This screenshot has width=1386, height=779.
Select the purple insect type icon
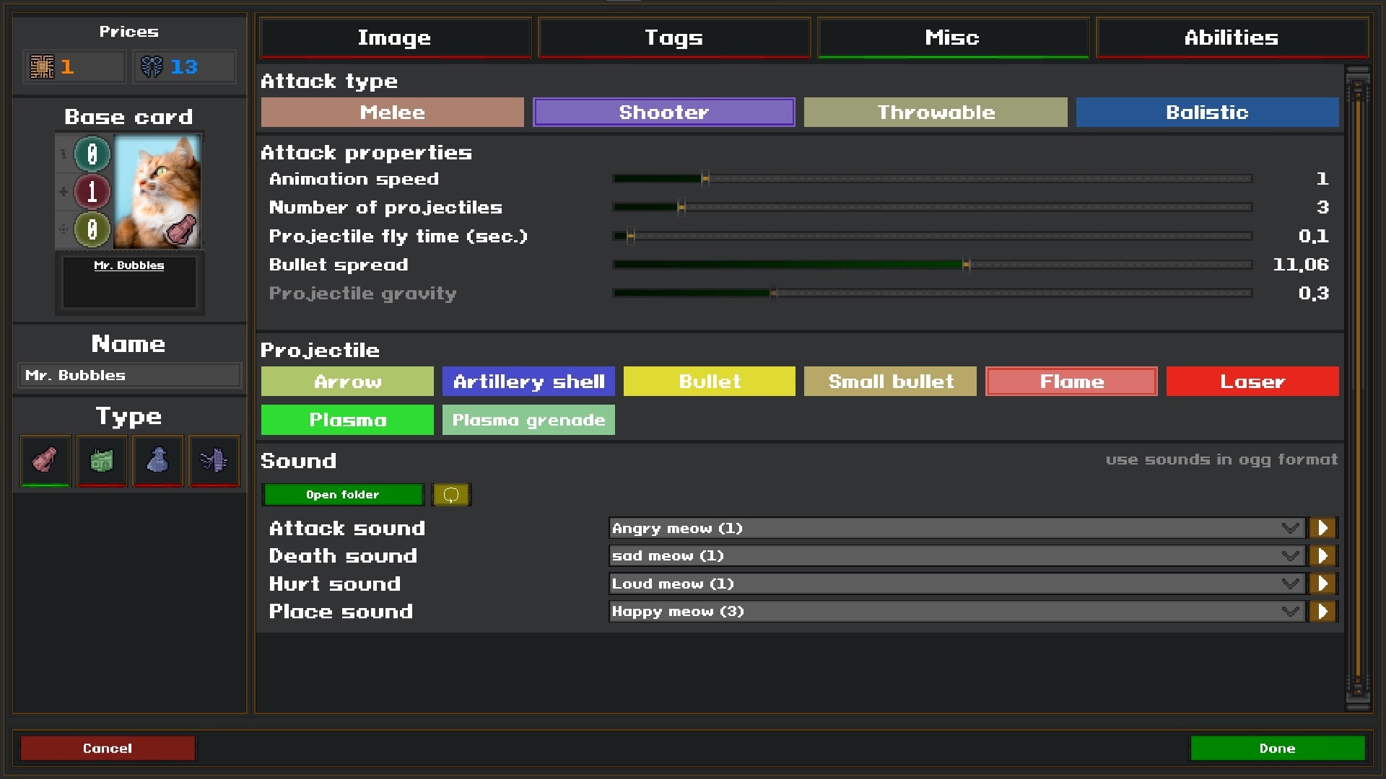[214, 460]
